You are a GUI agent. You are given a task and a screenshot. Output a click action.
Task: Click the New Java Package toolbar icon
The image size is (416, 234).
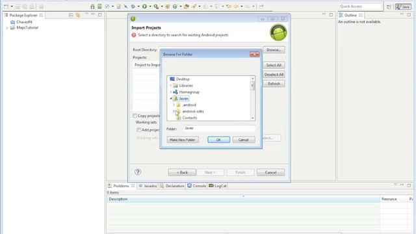coord(168,6)
